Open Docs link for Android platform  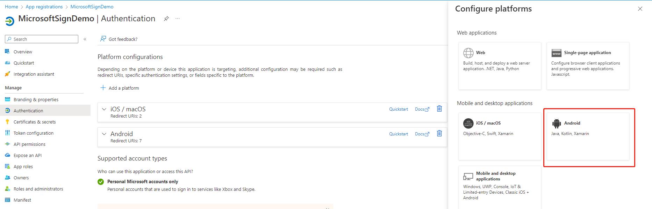(422, 134)
